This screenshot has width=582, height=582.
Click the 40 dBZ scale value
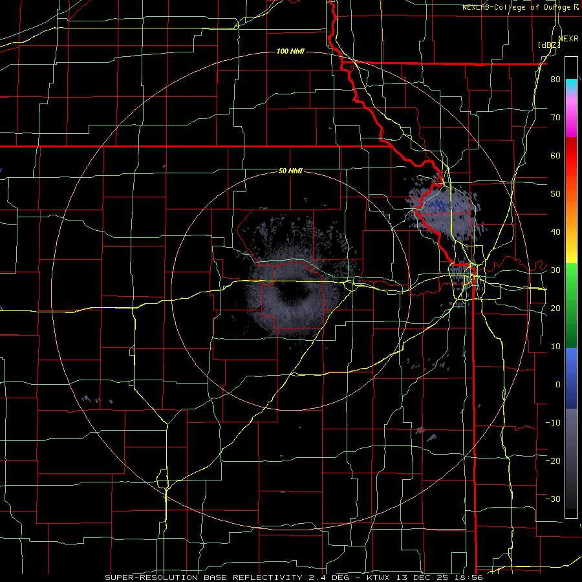coord(555,232)
